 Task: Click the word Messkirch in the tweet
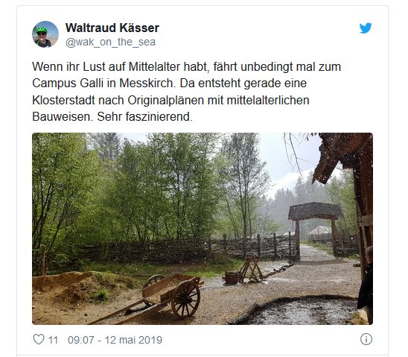click(x=146, y=83)
